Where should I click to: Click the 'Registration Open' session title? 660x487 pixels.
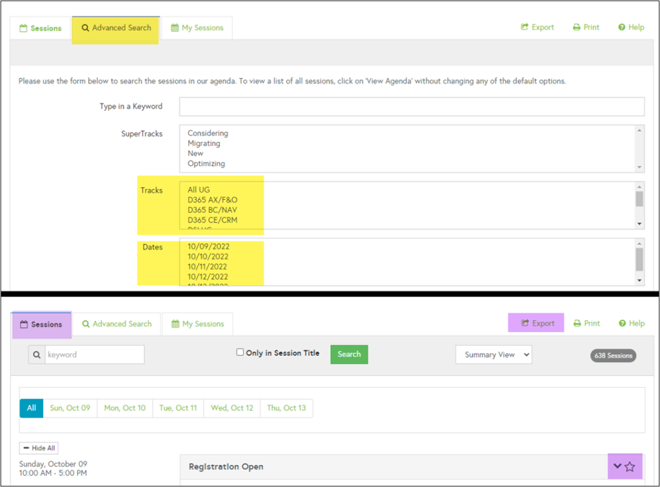[226, 467]
